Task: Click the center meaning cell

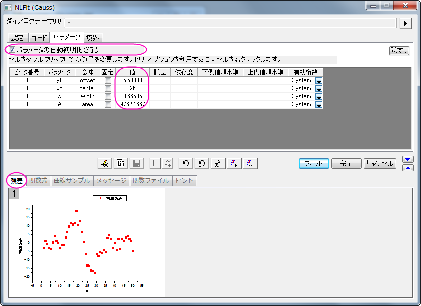Action: [x=87, y=88]
